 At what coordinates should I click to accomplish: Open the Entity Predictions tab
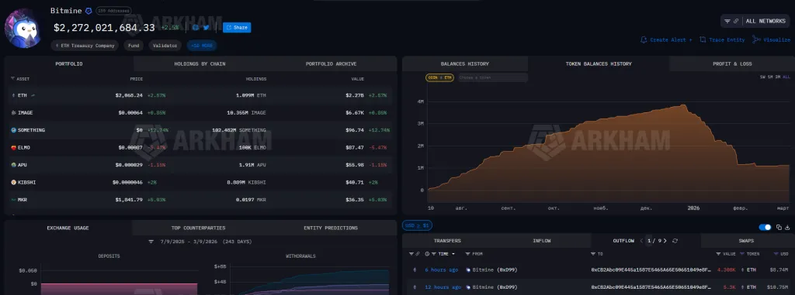331,228
